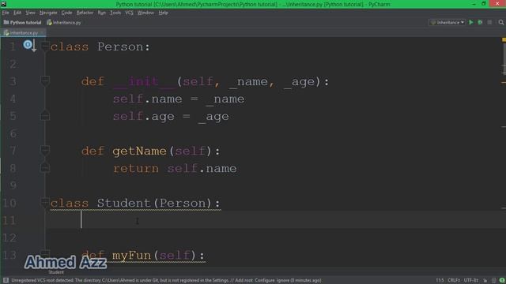The width and height of the screenshot is (506, 284).
Task: Open the code inspection inspector icon in the status bar
Action: 493,281
